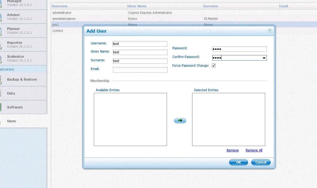Viewport: 317px width, 188px height.
Task: Click inside the Selected Entries list
Action: pyautogui.click(x=228, y=119)
